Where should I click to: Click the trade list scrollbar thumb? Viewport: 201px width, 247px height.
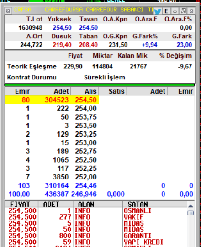click(x=190, y=213)
